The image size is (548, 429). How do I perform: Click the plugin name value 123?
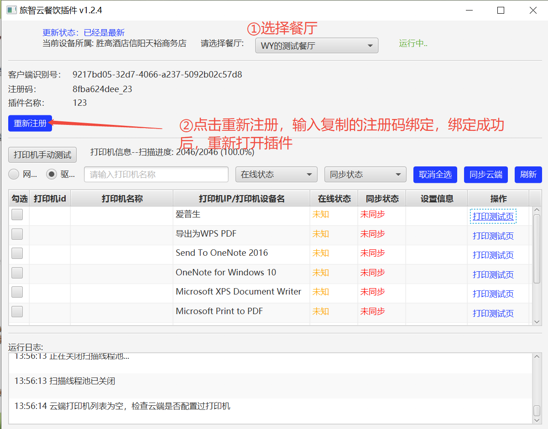(80, 103)
